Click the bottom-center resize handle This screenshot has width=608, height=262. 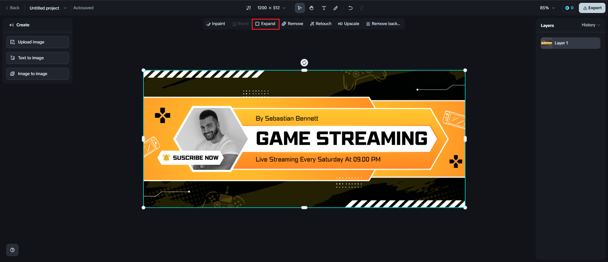point(304,208)
